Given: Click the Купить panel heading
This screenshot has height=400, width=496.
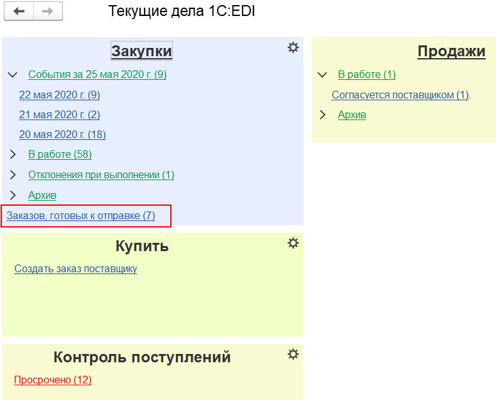Looking at the screenshot, I should pyautogui.click(x=142, y=246).
